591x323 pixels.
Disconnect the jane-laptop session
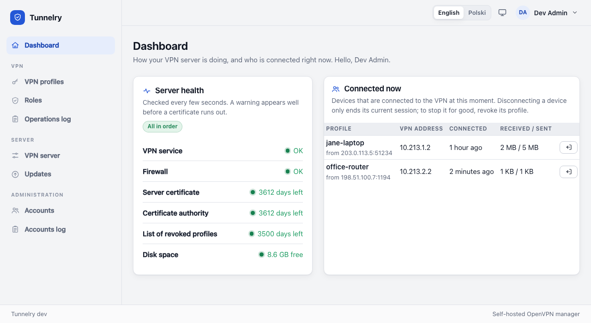point(568,148)
